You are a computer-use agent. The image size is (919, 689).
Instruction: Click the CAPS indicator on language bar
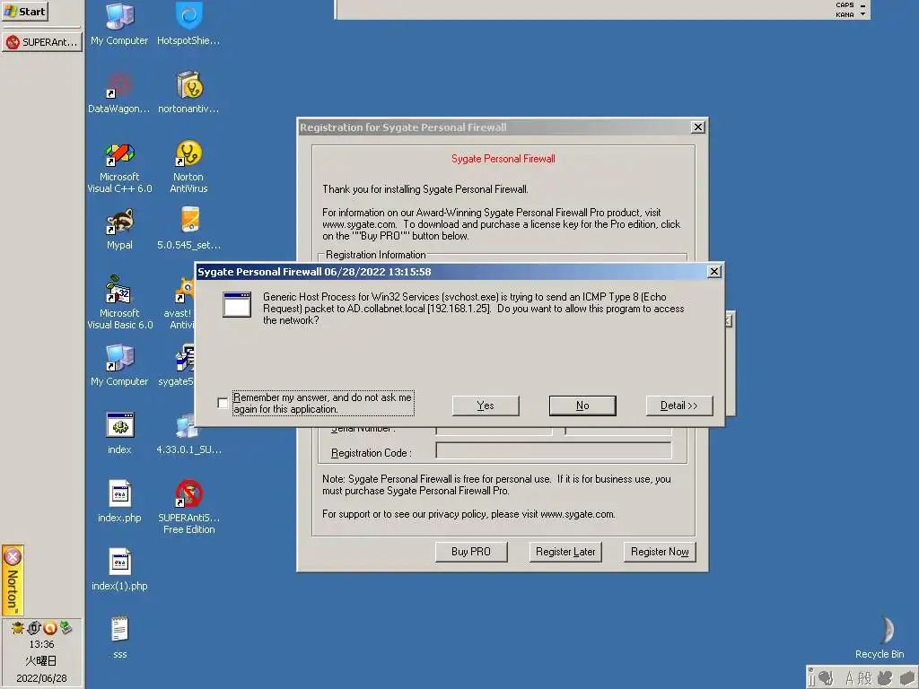tap(845, 4)
